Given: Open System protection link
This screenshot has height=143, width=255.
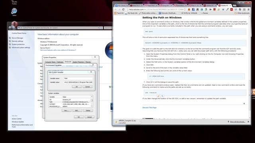Looking at the screenshot, I should 18,44.
